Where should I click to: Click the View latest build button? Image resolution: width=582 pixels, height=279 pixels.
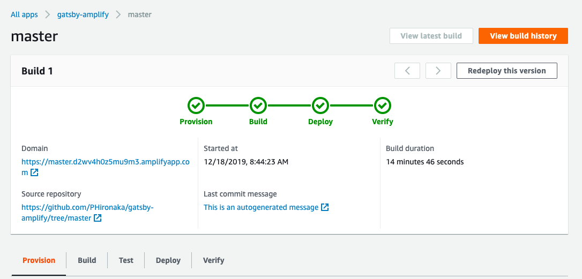[431, 36]
